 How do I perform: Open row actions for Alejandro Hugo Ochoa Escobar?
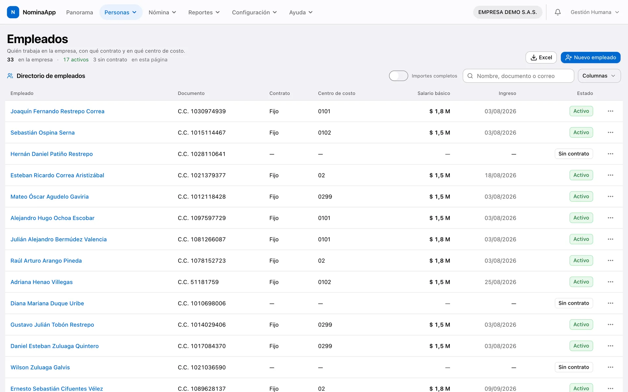pos(610,218)
